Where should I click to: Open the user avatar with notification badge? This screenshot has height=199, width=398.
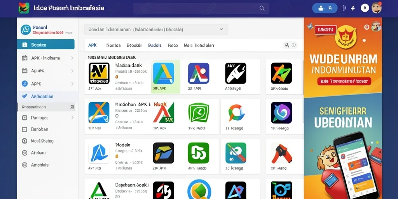click(x=376, y=8)
